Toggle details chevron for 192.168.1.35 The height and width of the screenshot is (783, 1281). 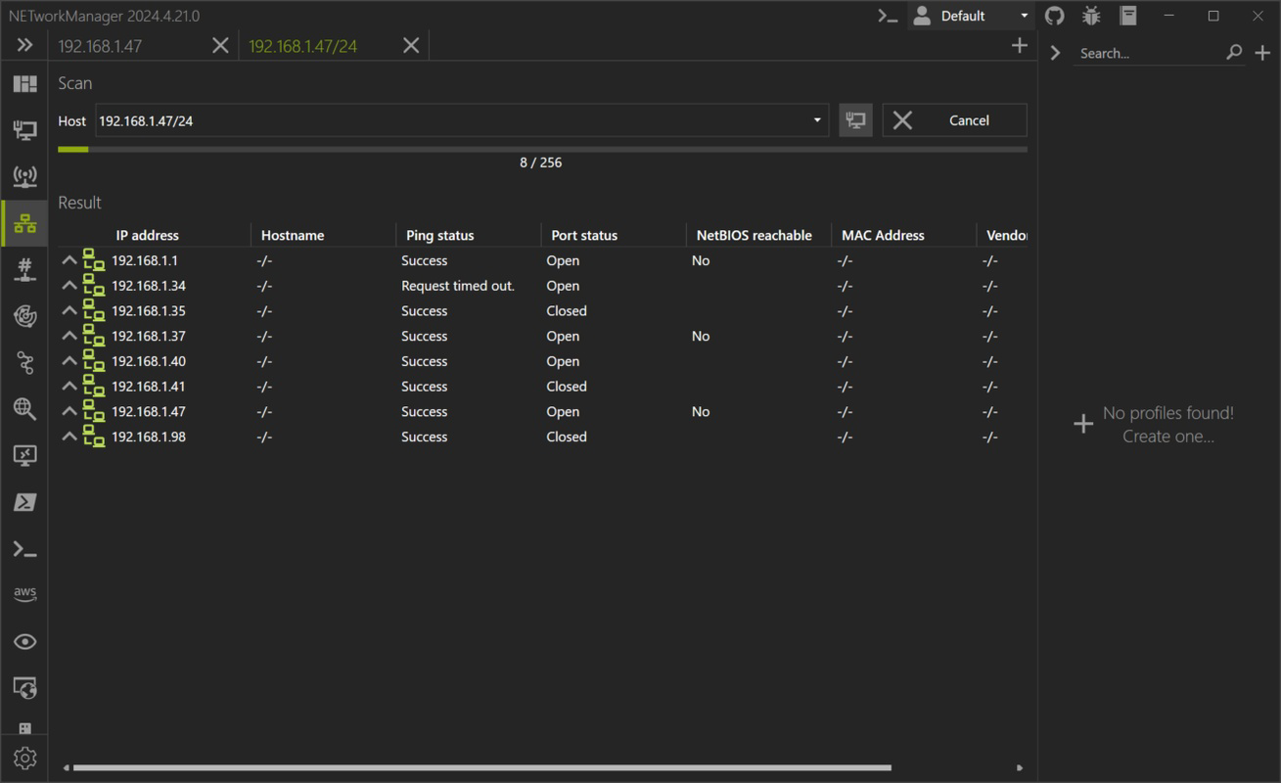pyautogui.click(x=69, y=311)
